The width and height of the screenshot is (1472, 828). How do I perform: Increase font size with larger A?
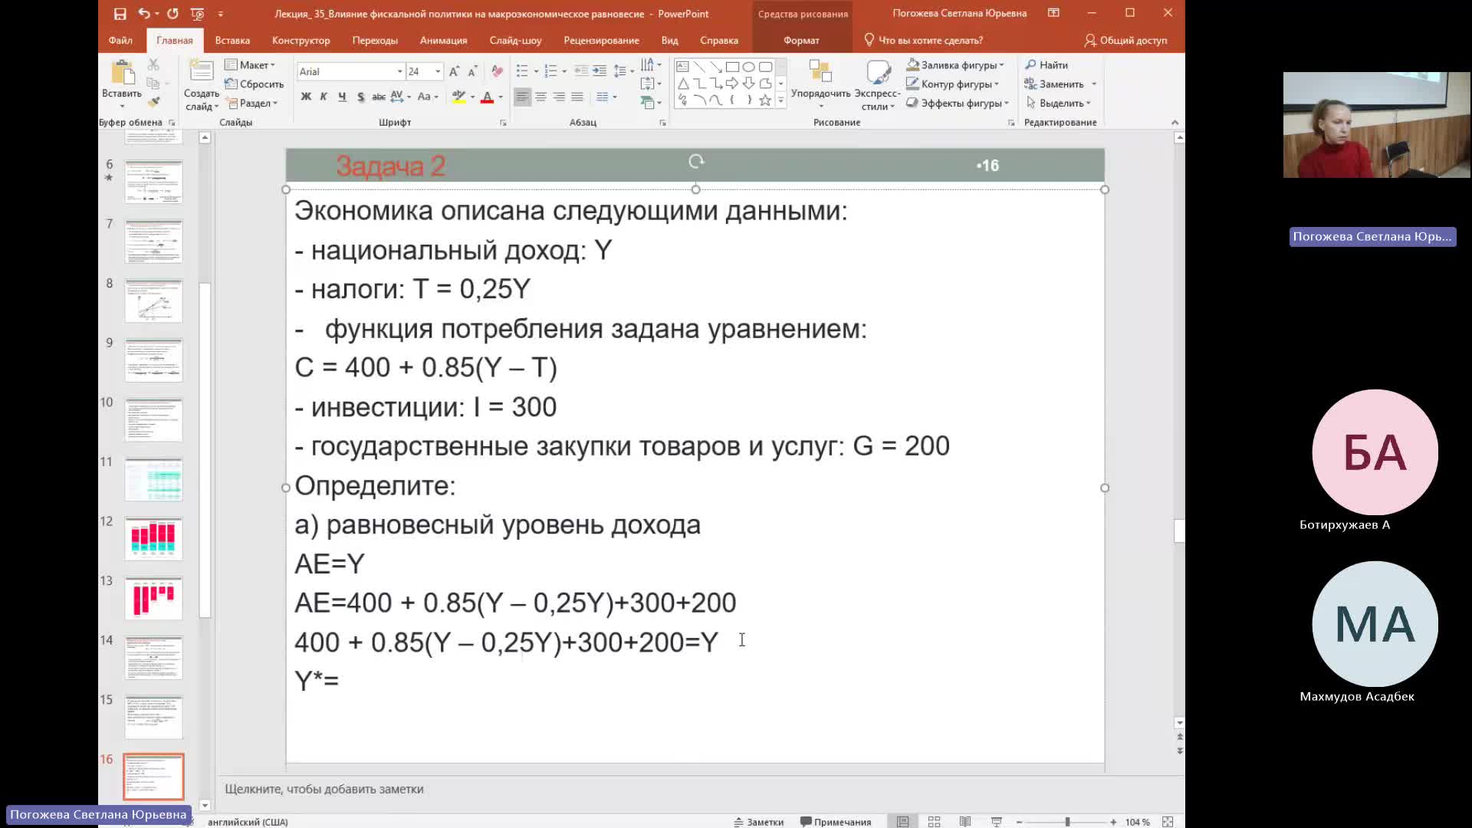point(454,71)
